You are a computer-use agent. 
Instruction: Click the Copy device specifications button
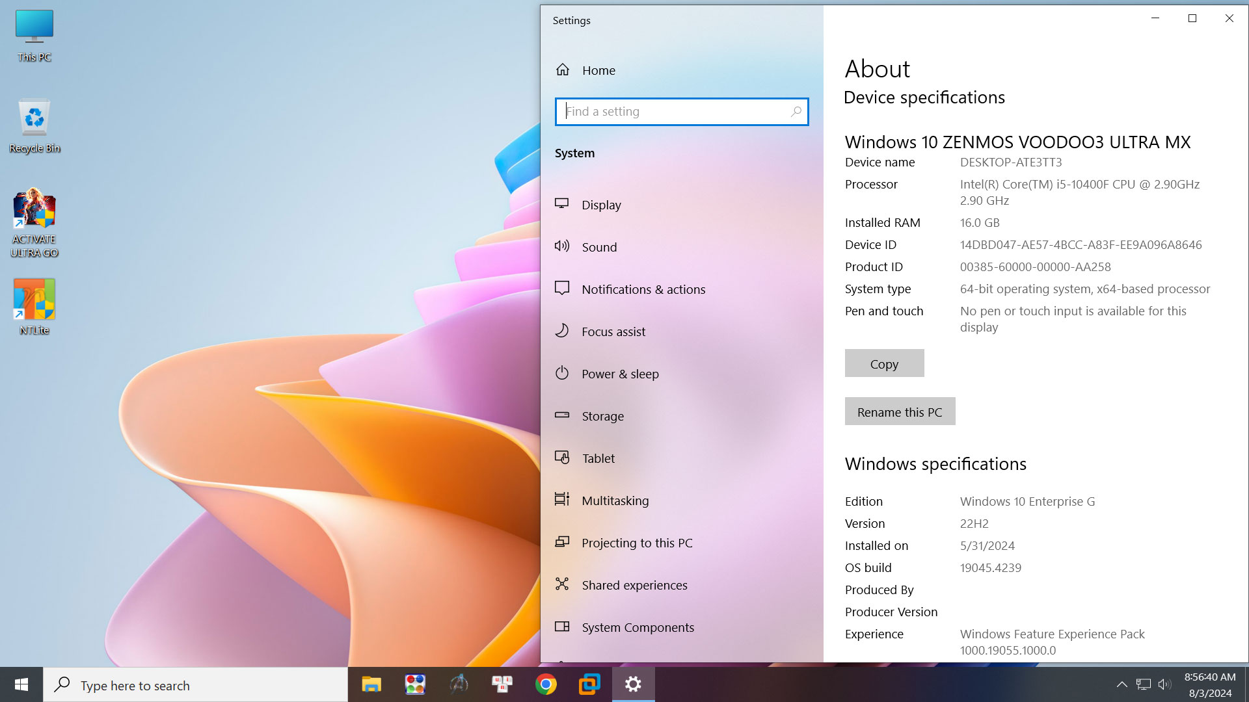(884, 363)
